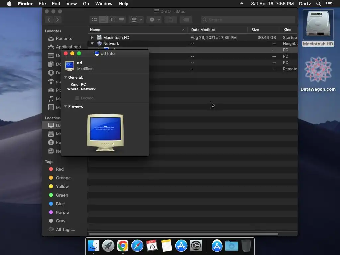Open Applications in Favorites sidebar
This screenshot has height=255, width=340.
[64, 47]
